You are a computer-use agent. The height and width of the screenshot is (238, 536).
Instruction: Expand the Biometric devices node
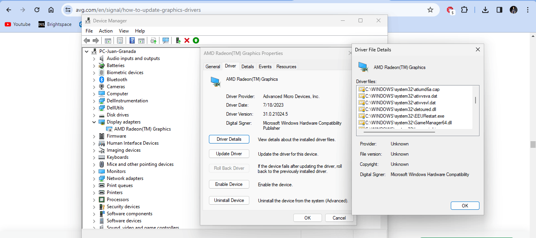(94, 73)
